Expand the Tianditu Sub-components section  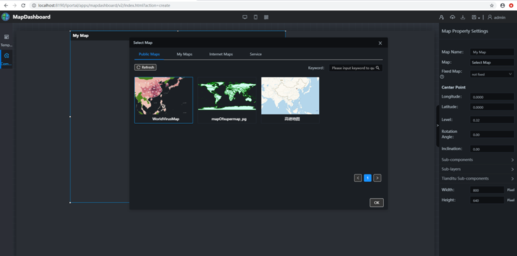(478, 179)
